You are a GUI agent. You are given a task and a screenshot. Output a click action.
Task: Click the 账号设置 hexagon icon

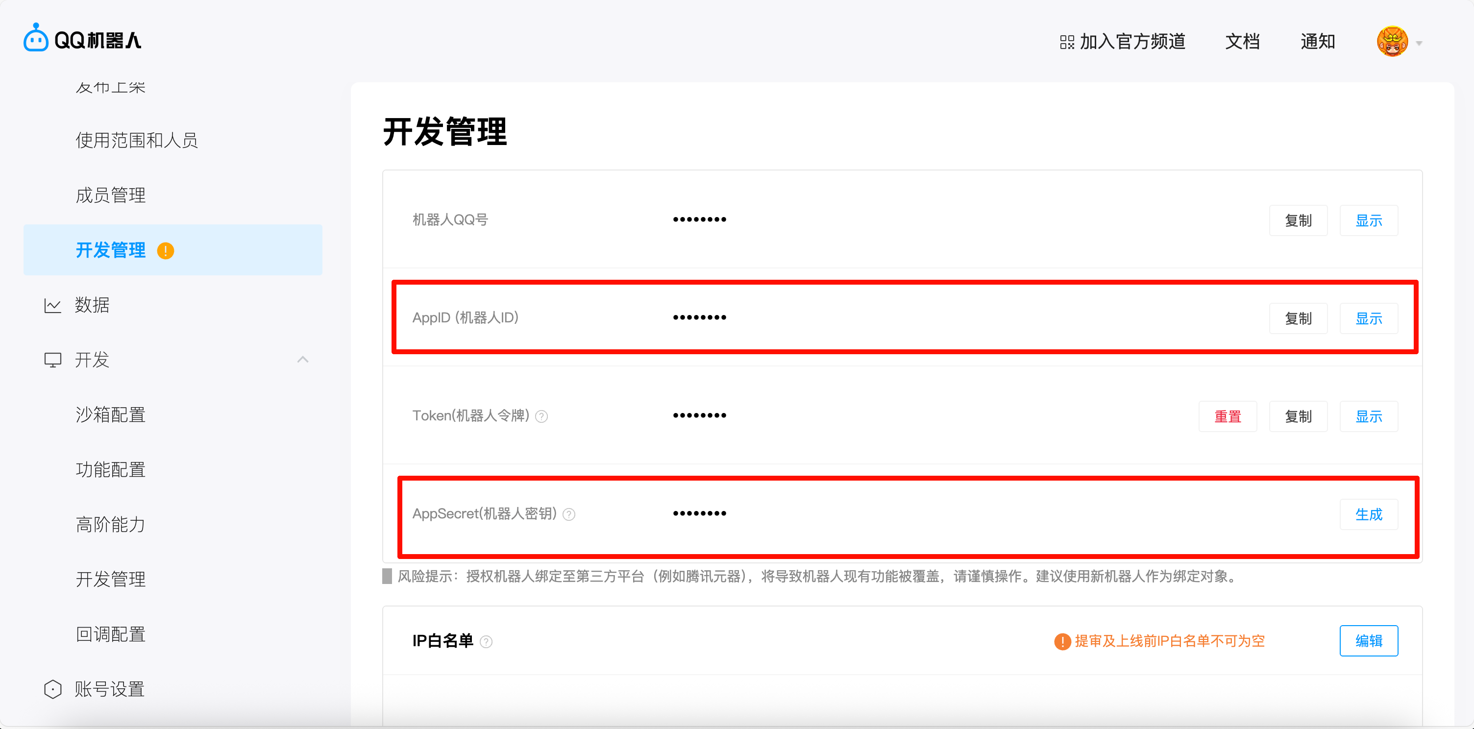(52, 689)
